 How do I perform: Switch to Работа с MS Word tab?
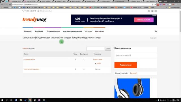76,1
